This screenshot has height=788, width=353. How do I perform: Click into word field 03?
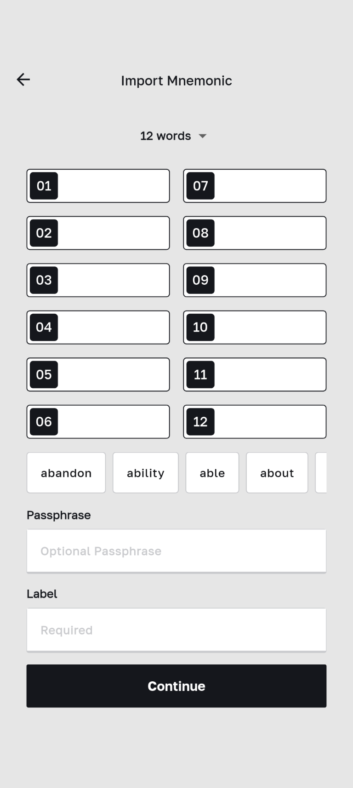click(113, 280)
